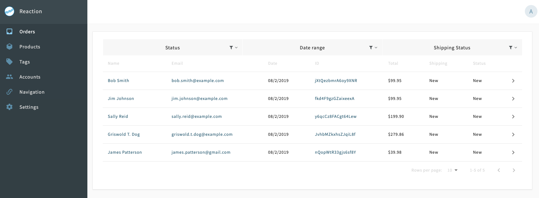This screenshot has width=539, height=198.
Task: Click the Settings gear icon
Action: coord(9,107)
